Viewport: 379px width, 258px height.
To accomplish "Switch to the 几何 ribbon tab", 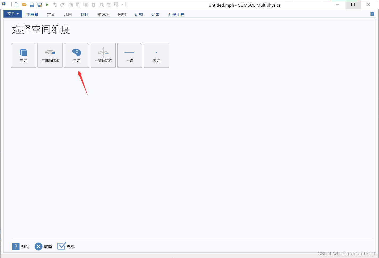I will coord(68,14).
